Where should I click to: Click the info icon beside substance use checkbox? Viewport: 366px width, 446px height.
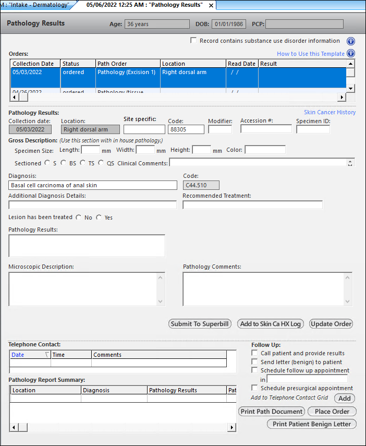coord(351,41)
